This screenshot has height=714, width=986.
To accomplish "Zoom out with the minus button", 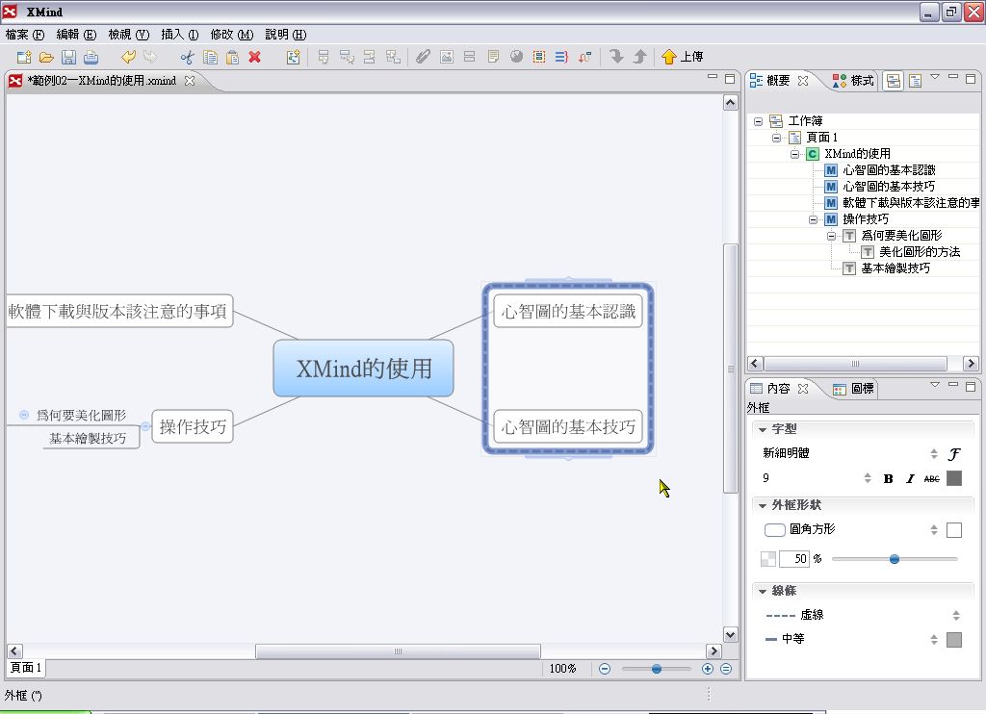I will tap(605, 669).
